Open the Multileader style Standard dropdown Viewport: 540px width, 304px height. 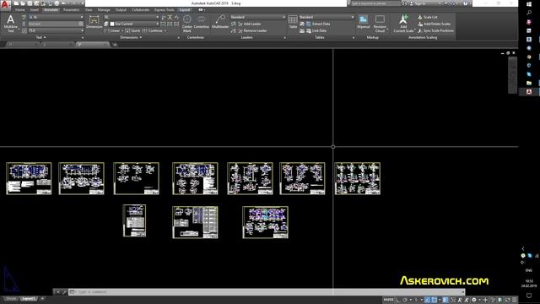[257, 17]
